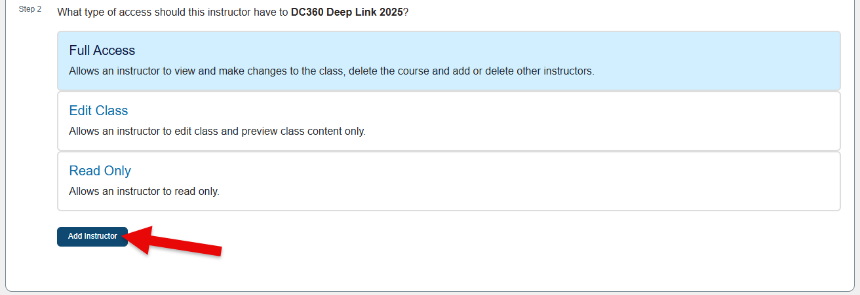Choose the Edit Class access level
The height and width of the screenshot is (295, 860).
click(448, 121)
